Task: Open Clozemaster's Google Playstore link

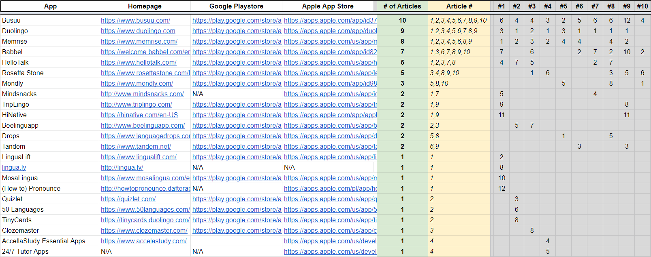Action: (237, 230)
